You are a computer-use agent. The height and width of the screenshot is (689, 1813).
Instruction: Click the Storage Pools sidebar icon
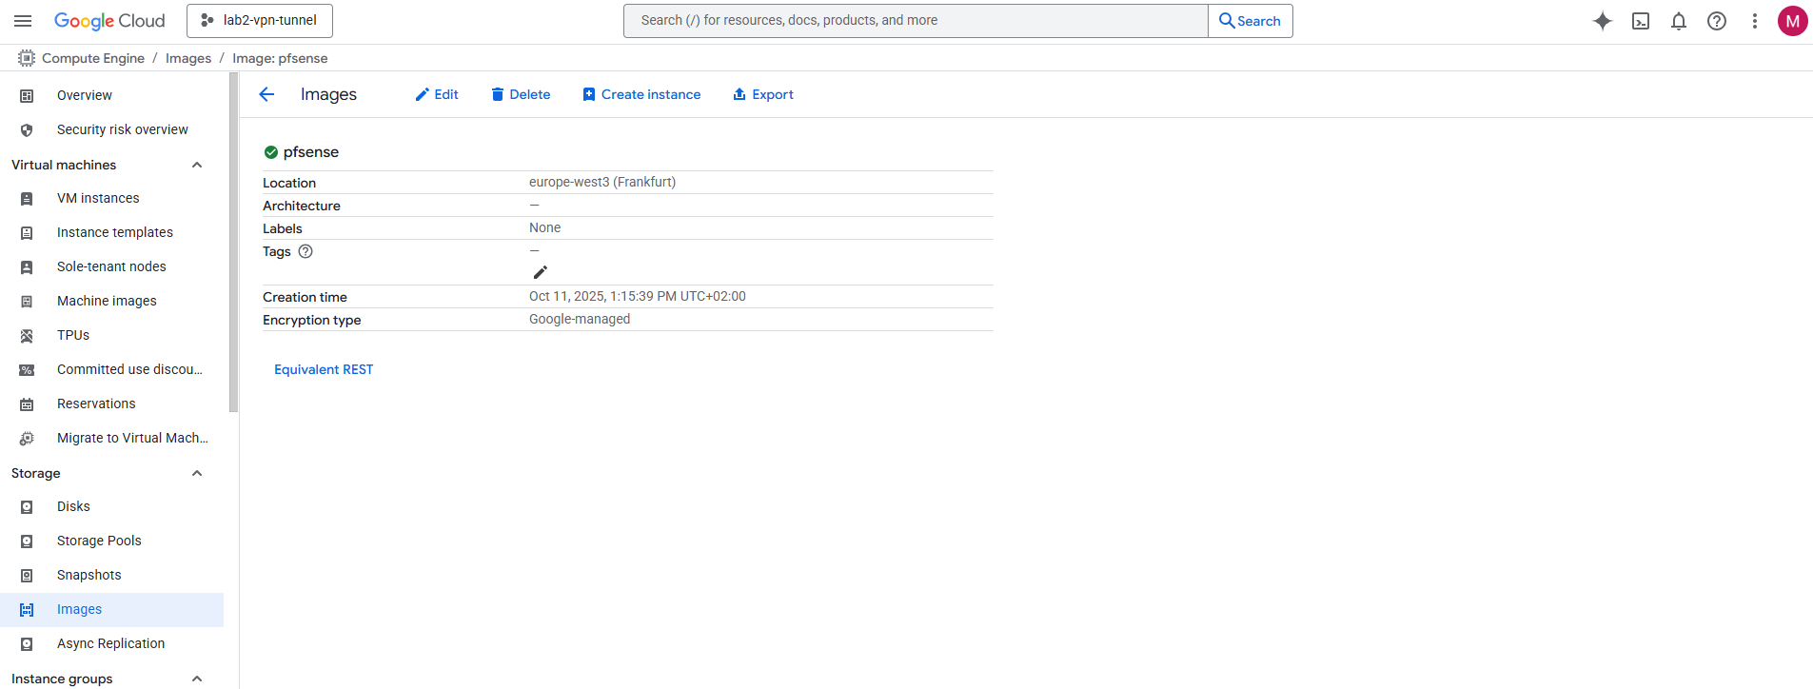(x=27, y=541)
